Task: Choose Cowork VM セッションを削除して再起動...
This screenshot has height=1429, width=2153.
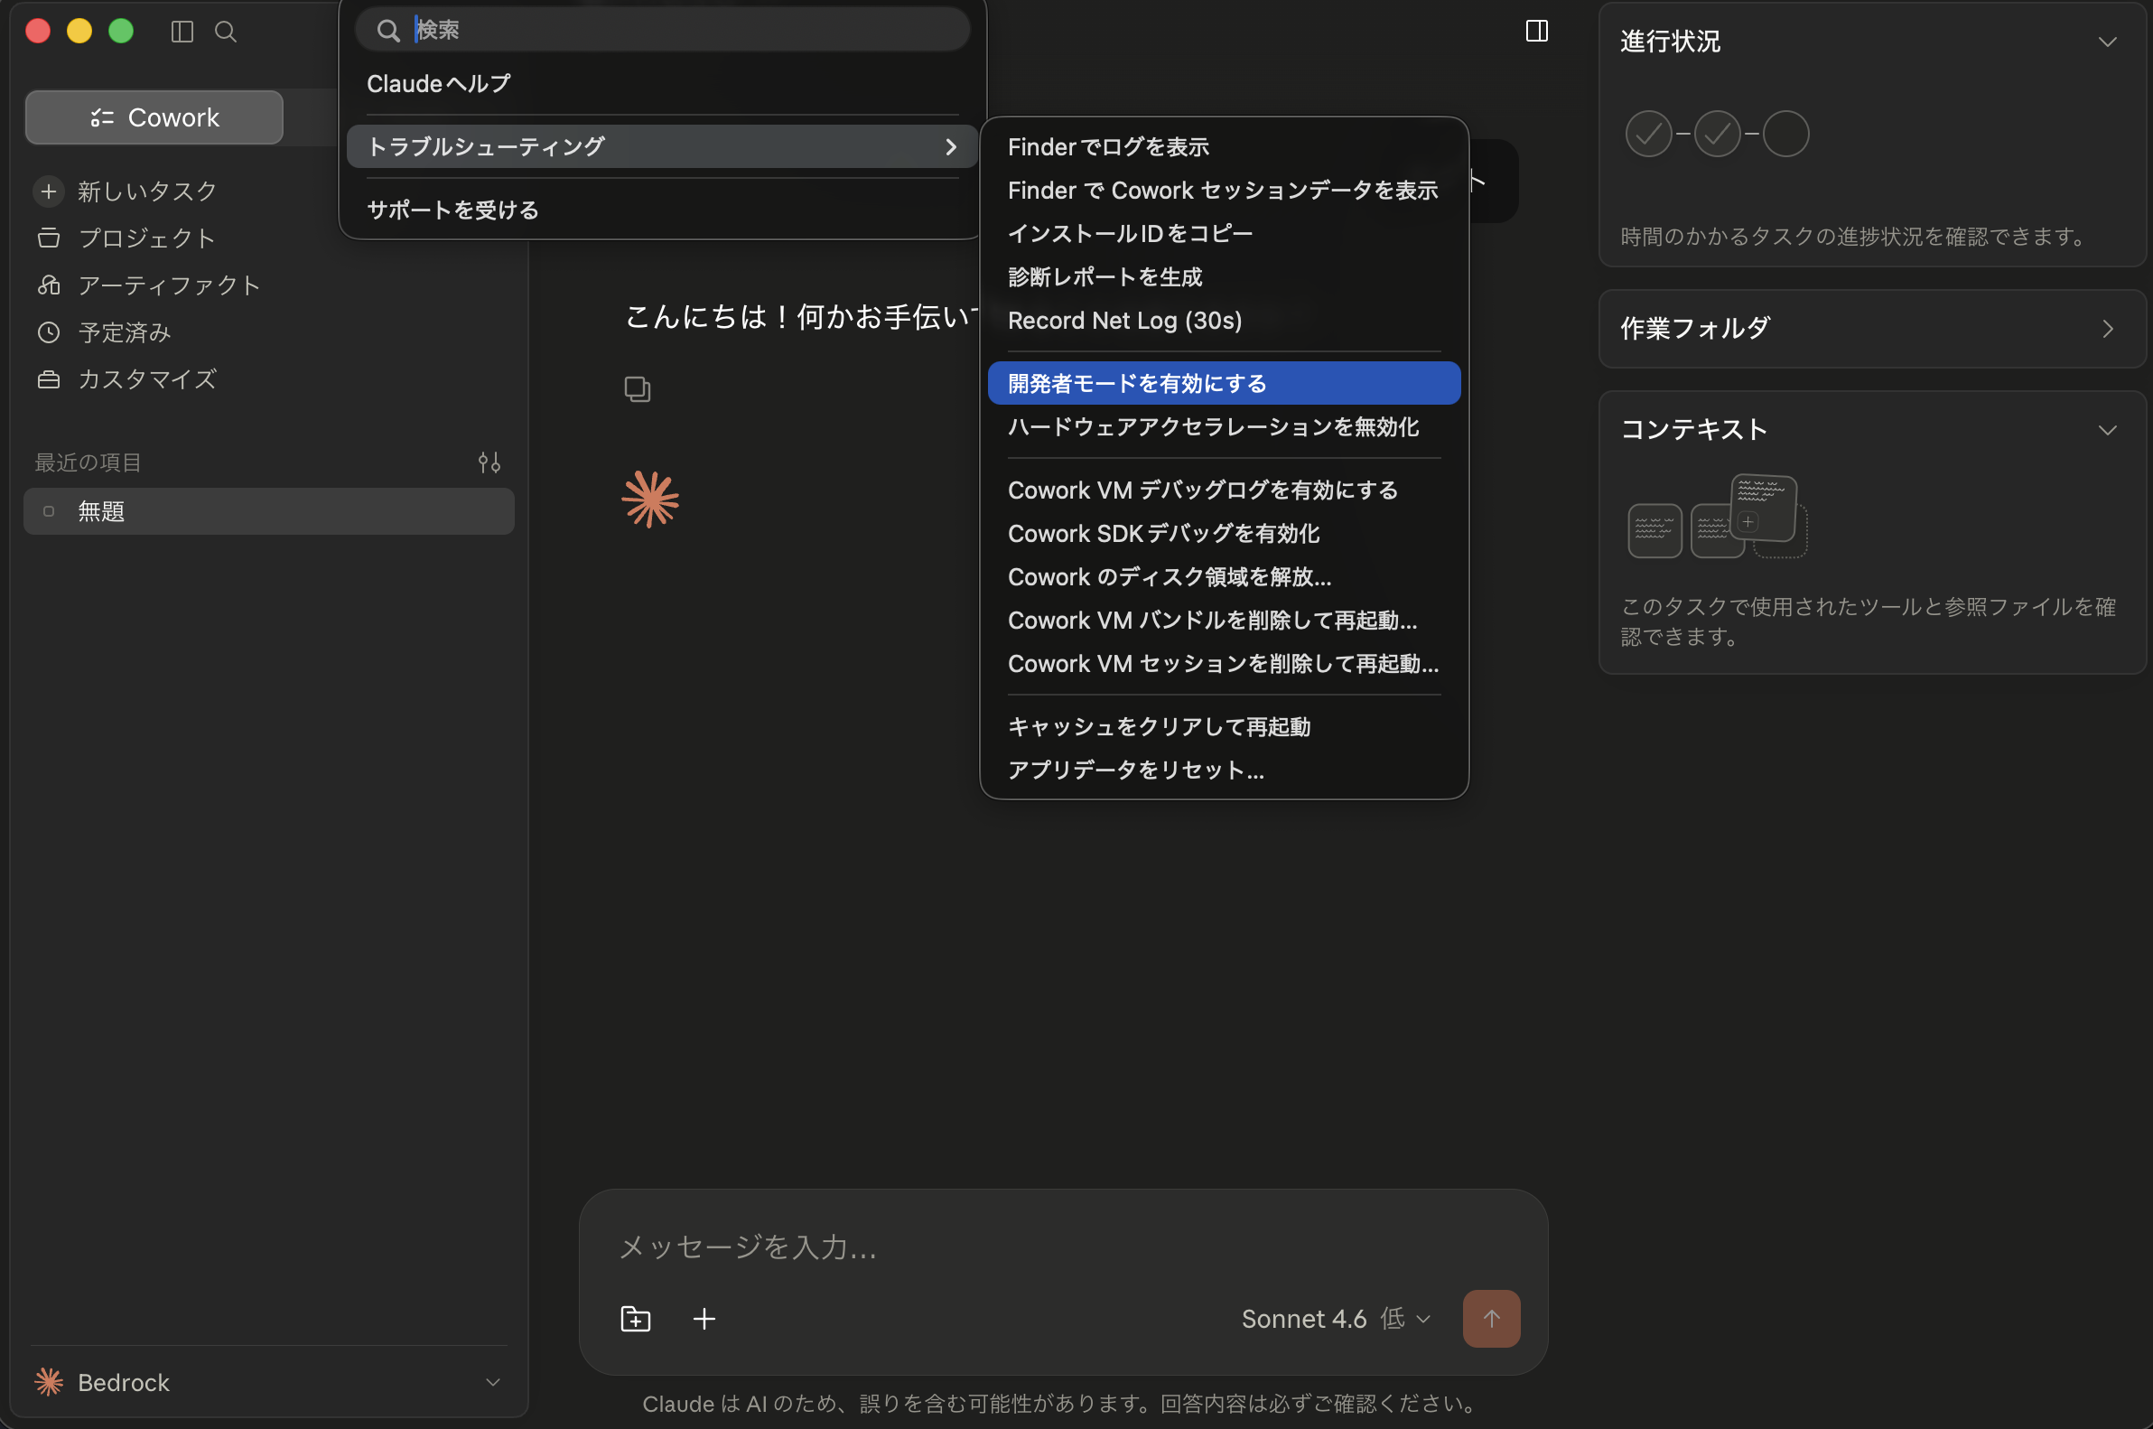Action: coord(1224,665)
